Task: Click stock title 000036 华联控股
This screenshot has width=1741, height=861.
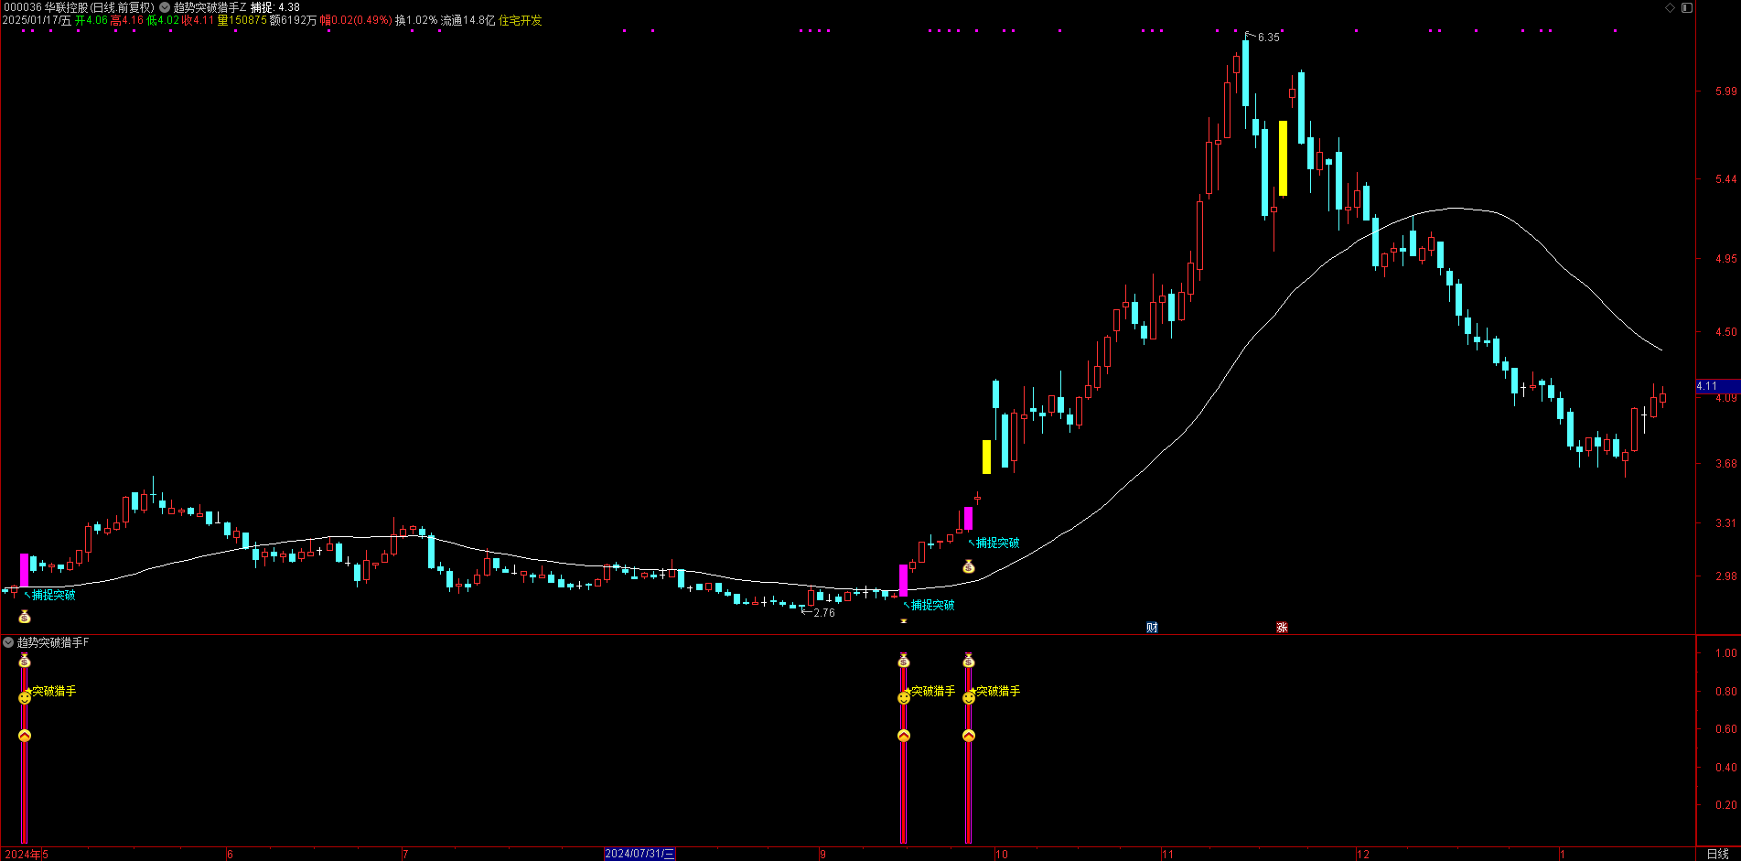Action: (46, 7)
